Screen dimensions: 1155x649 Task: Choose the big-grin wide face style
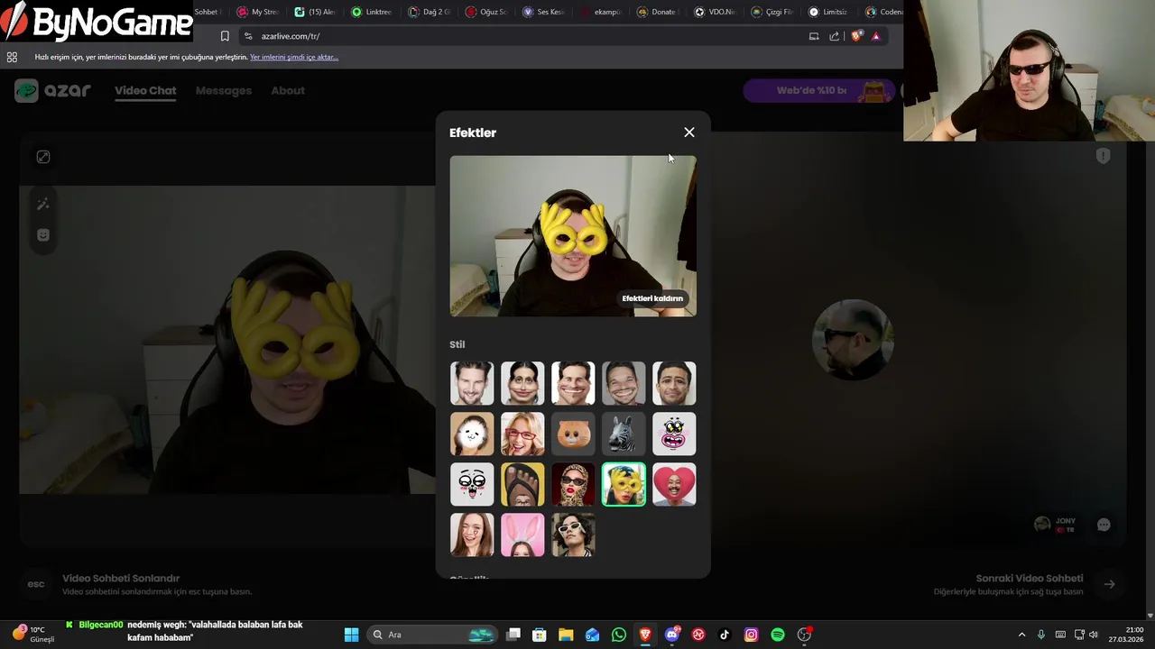pyautogui.click(x=573, y=384)
